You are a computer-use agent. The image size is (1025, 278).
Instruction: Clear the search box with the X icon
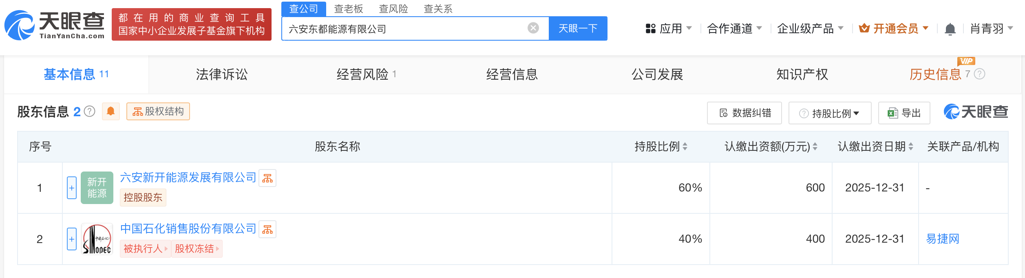532,27
